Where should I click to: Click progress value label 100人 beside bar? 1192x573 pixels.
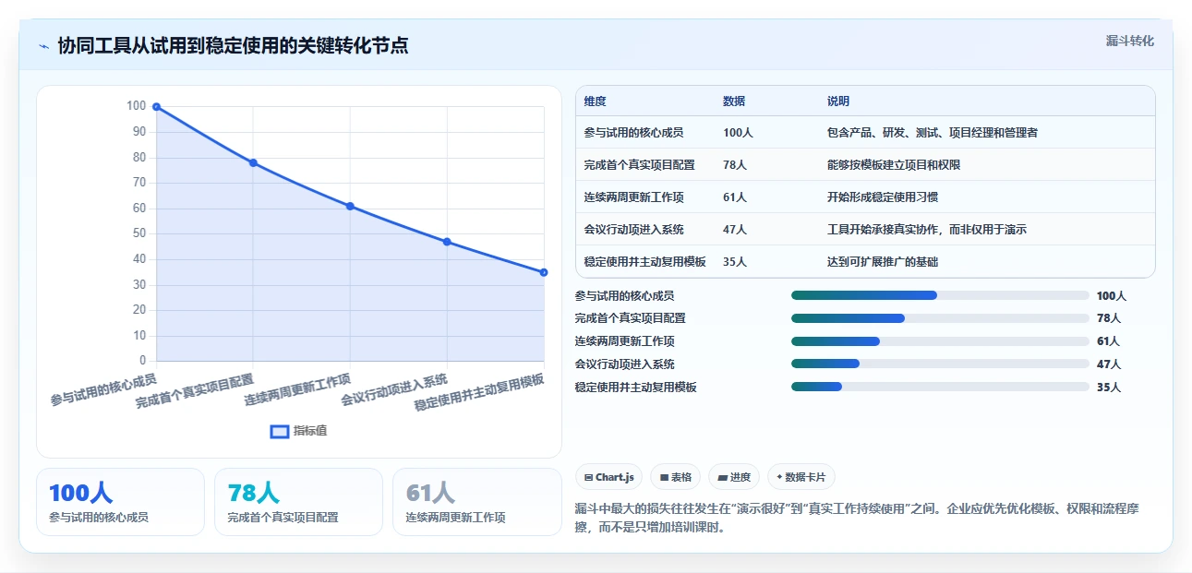pyautogui.click(x=1112, y=296)
